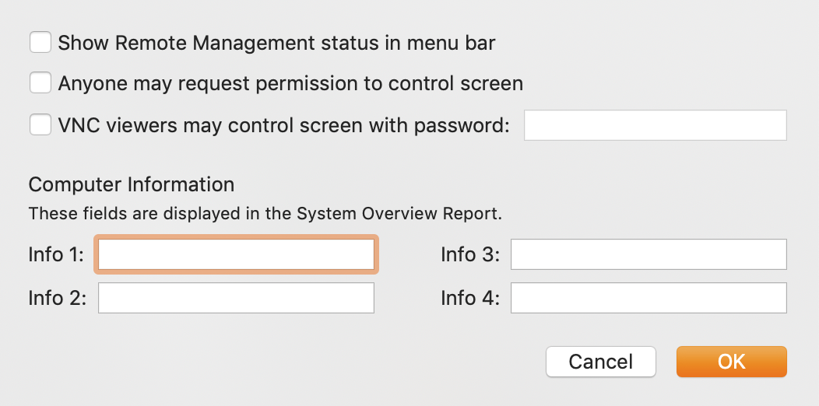
Task: Click the 'Anyone may request permission to control screen' label
Action: [x=290, y=83]
